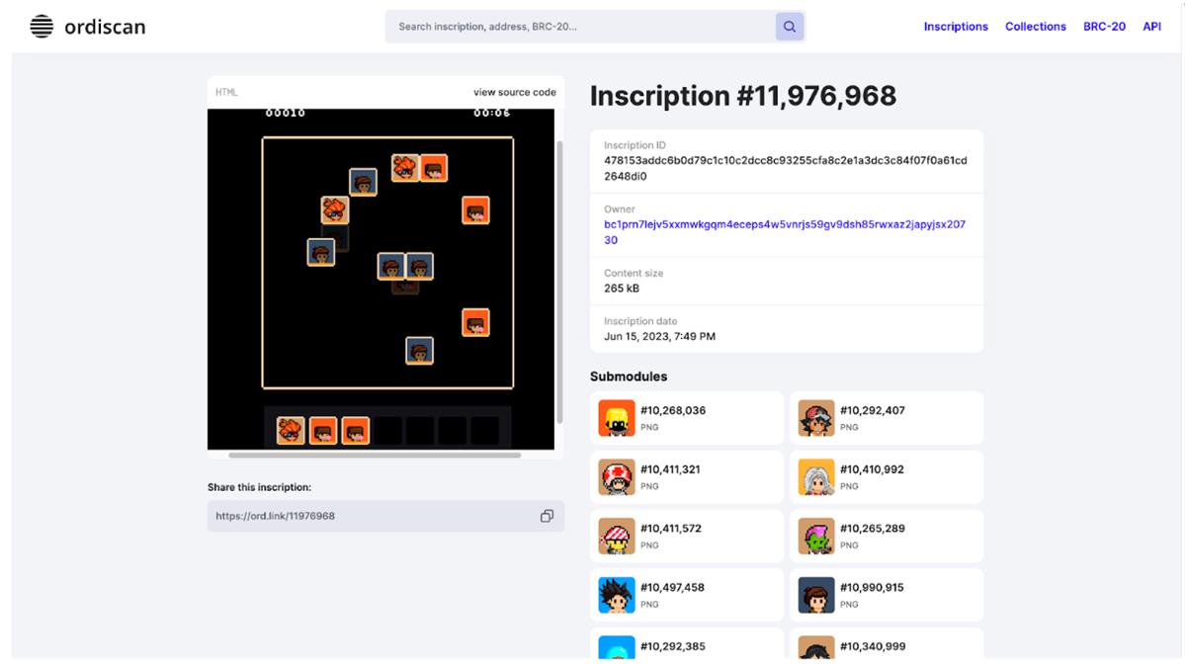The height and width of the screenshot is (666, 1186).
Task: Open submodule #10,990,915 avatar thumbnail
Action: pyautogui.click(x=816, y=595)
